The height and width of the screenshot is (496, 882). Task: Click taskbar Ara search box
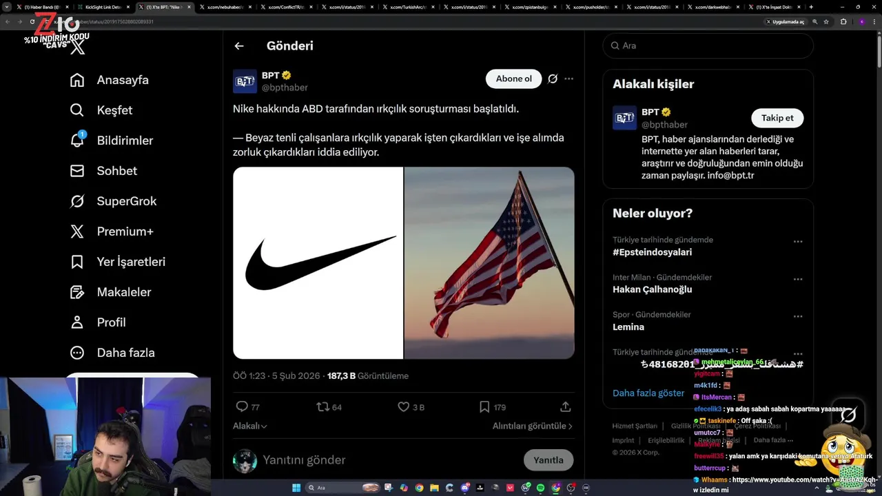point(343,488)
